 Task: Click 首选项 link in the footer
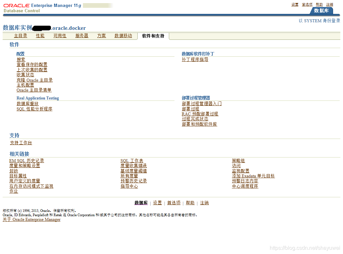click(174, 203)
